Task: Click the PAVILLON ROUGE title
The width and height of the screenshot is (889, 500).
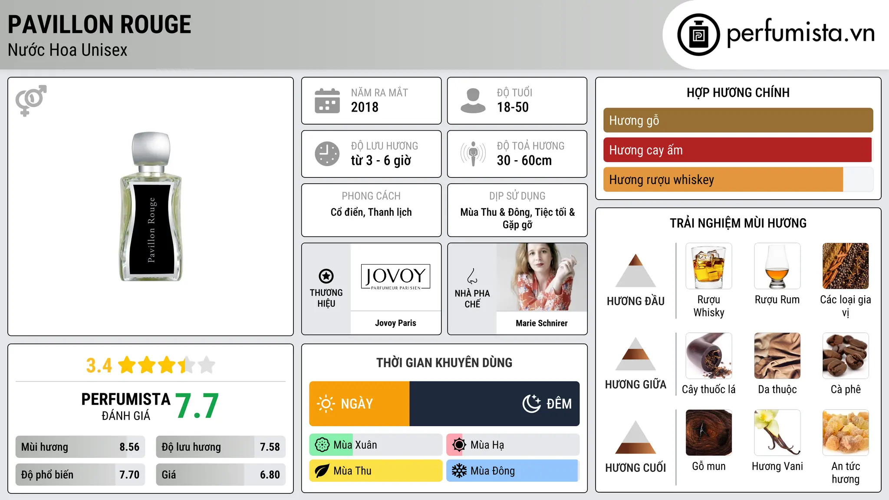Action: [99, 24]
